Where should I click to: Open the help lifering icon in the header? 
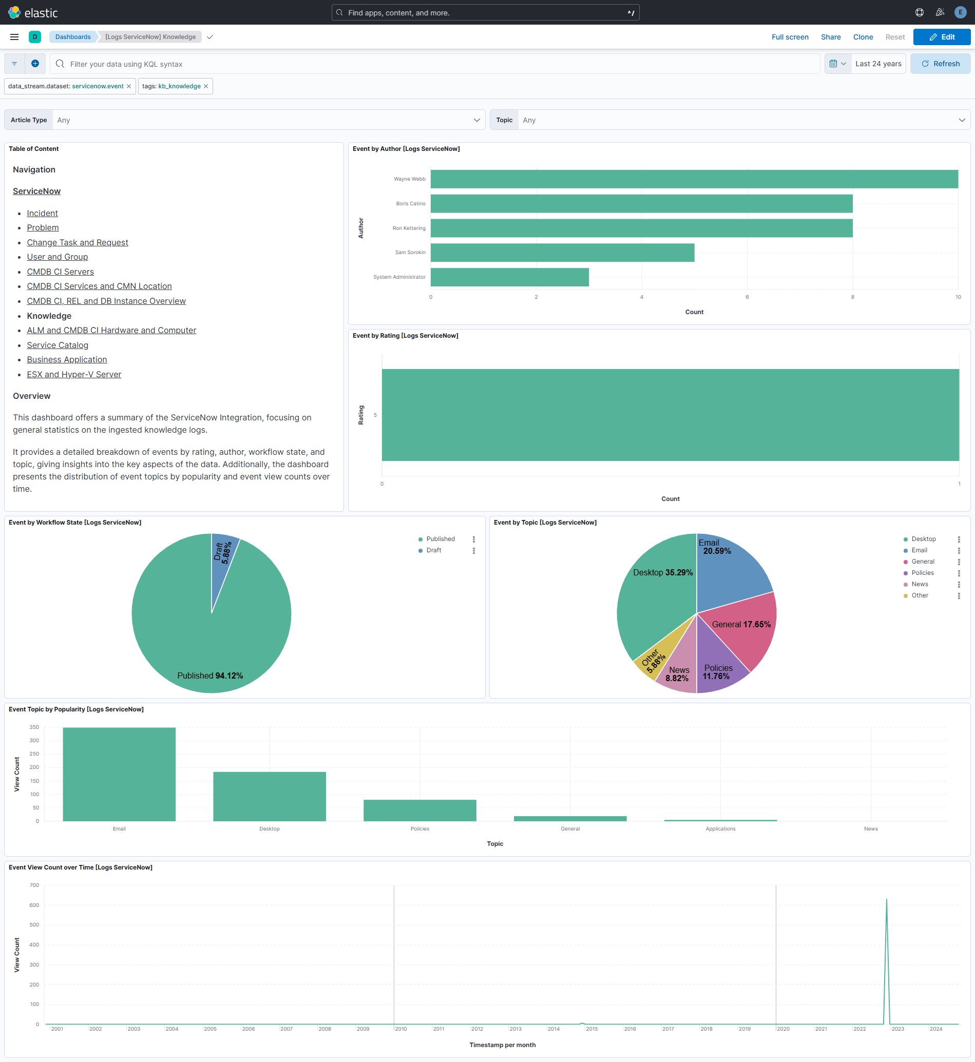click(919, 12)
